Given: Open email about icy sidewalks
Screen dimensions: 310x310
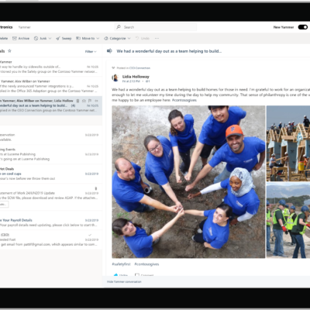Looking at the screenshot, I should pyautogui.click(x=51, y=67).
